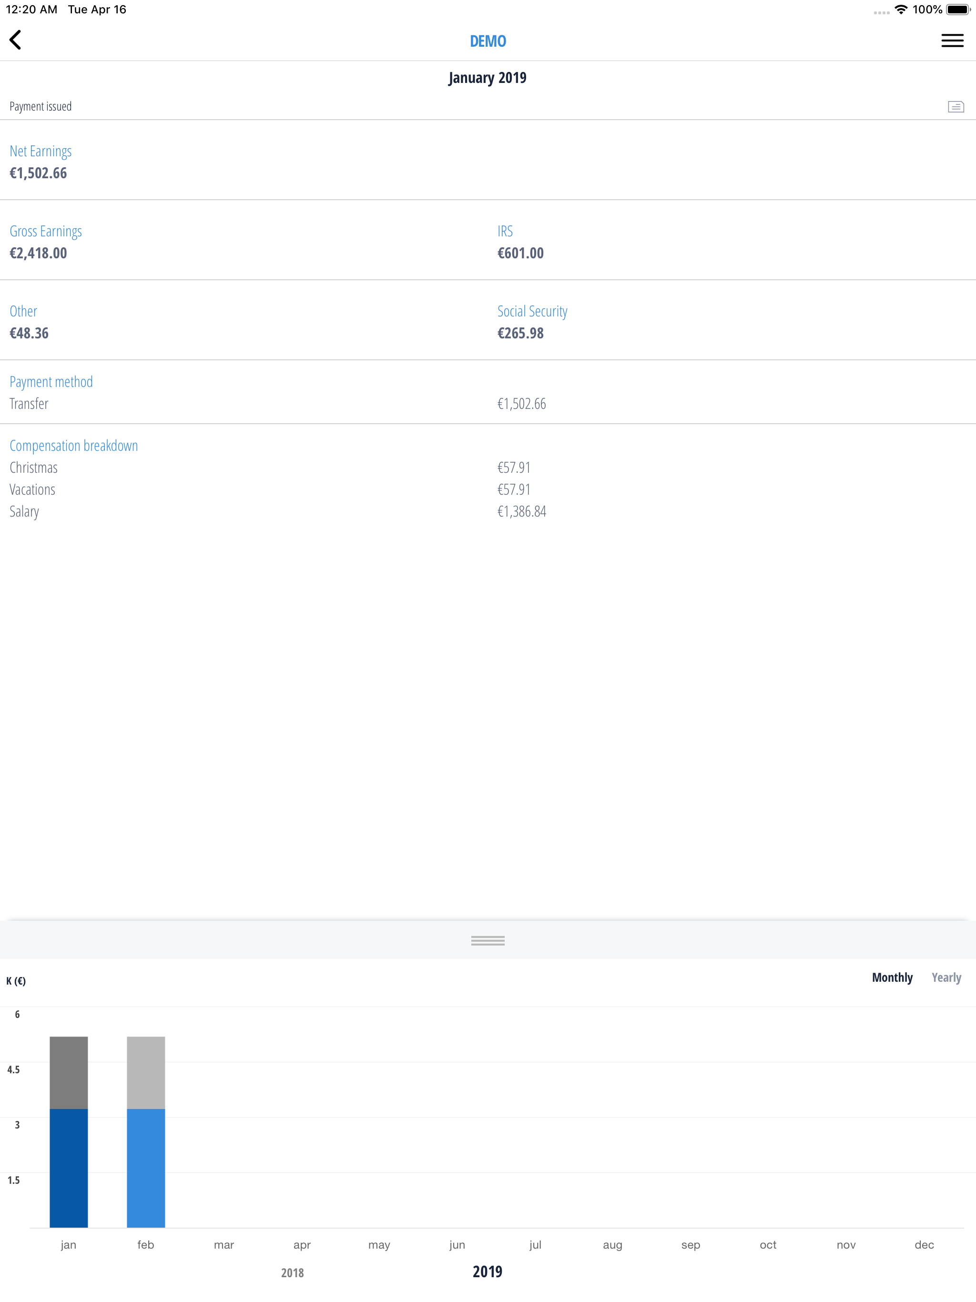
Task: Tap the battery indicator
Action: 958,10
